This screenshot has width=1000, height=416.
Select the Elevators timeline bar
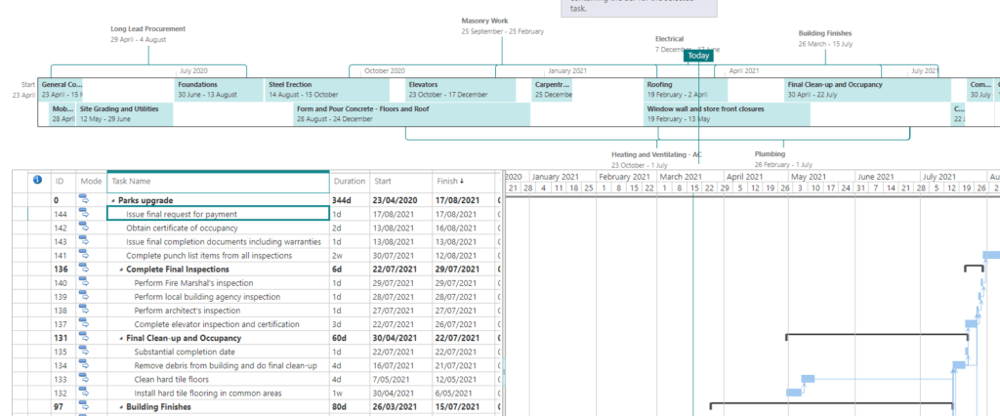pos(461,89)
